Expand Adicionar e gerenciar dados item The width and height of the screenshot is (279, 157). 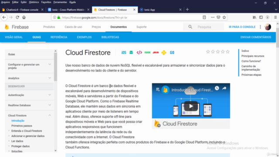coord(9,136)
